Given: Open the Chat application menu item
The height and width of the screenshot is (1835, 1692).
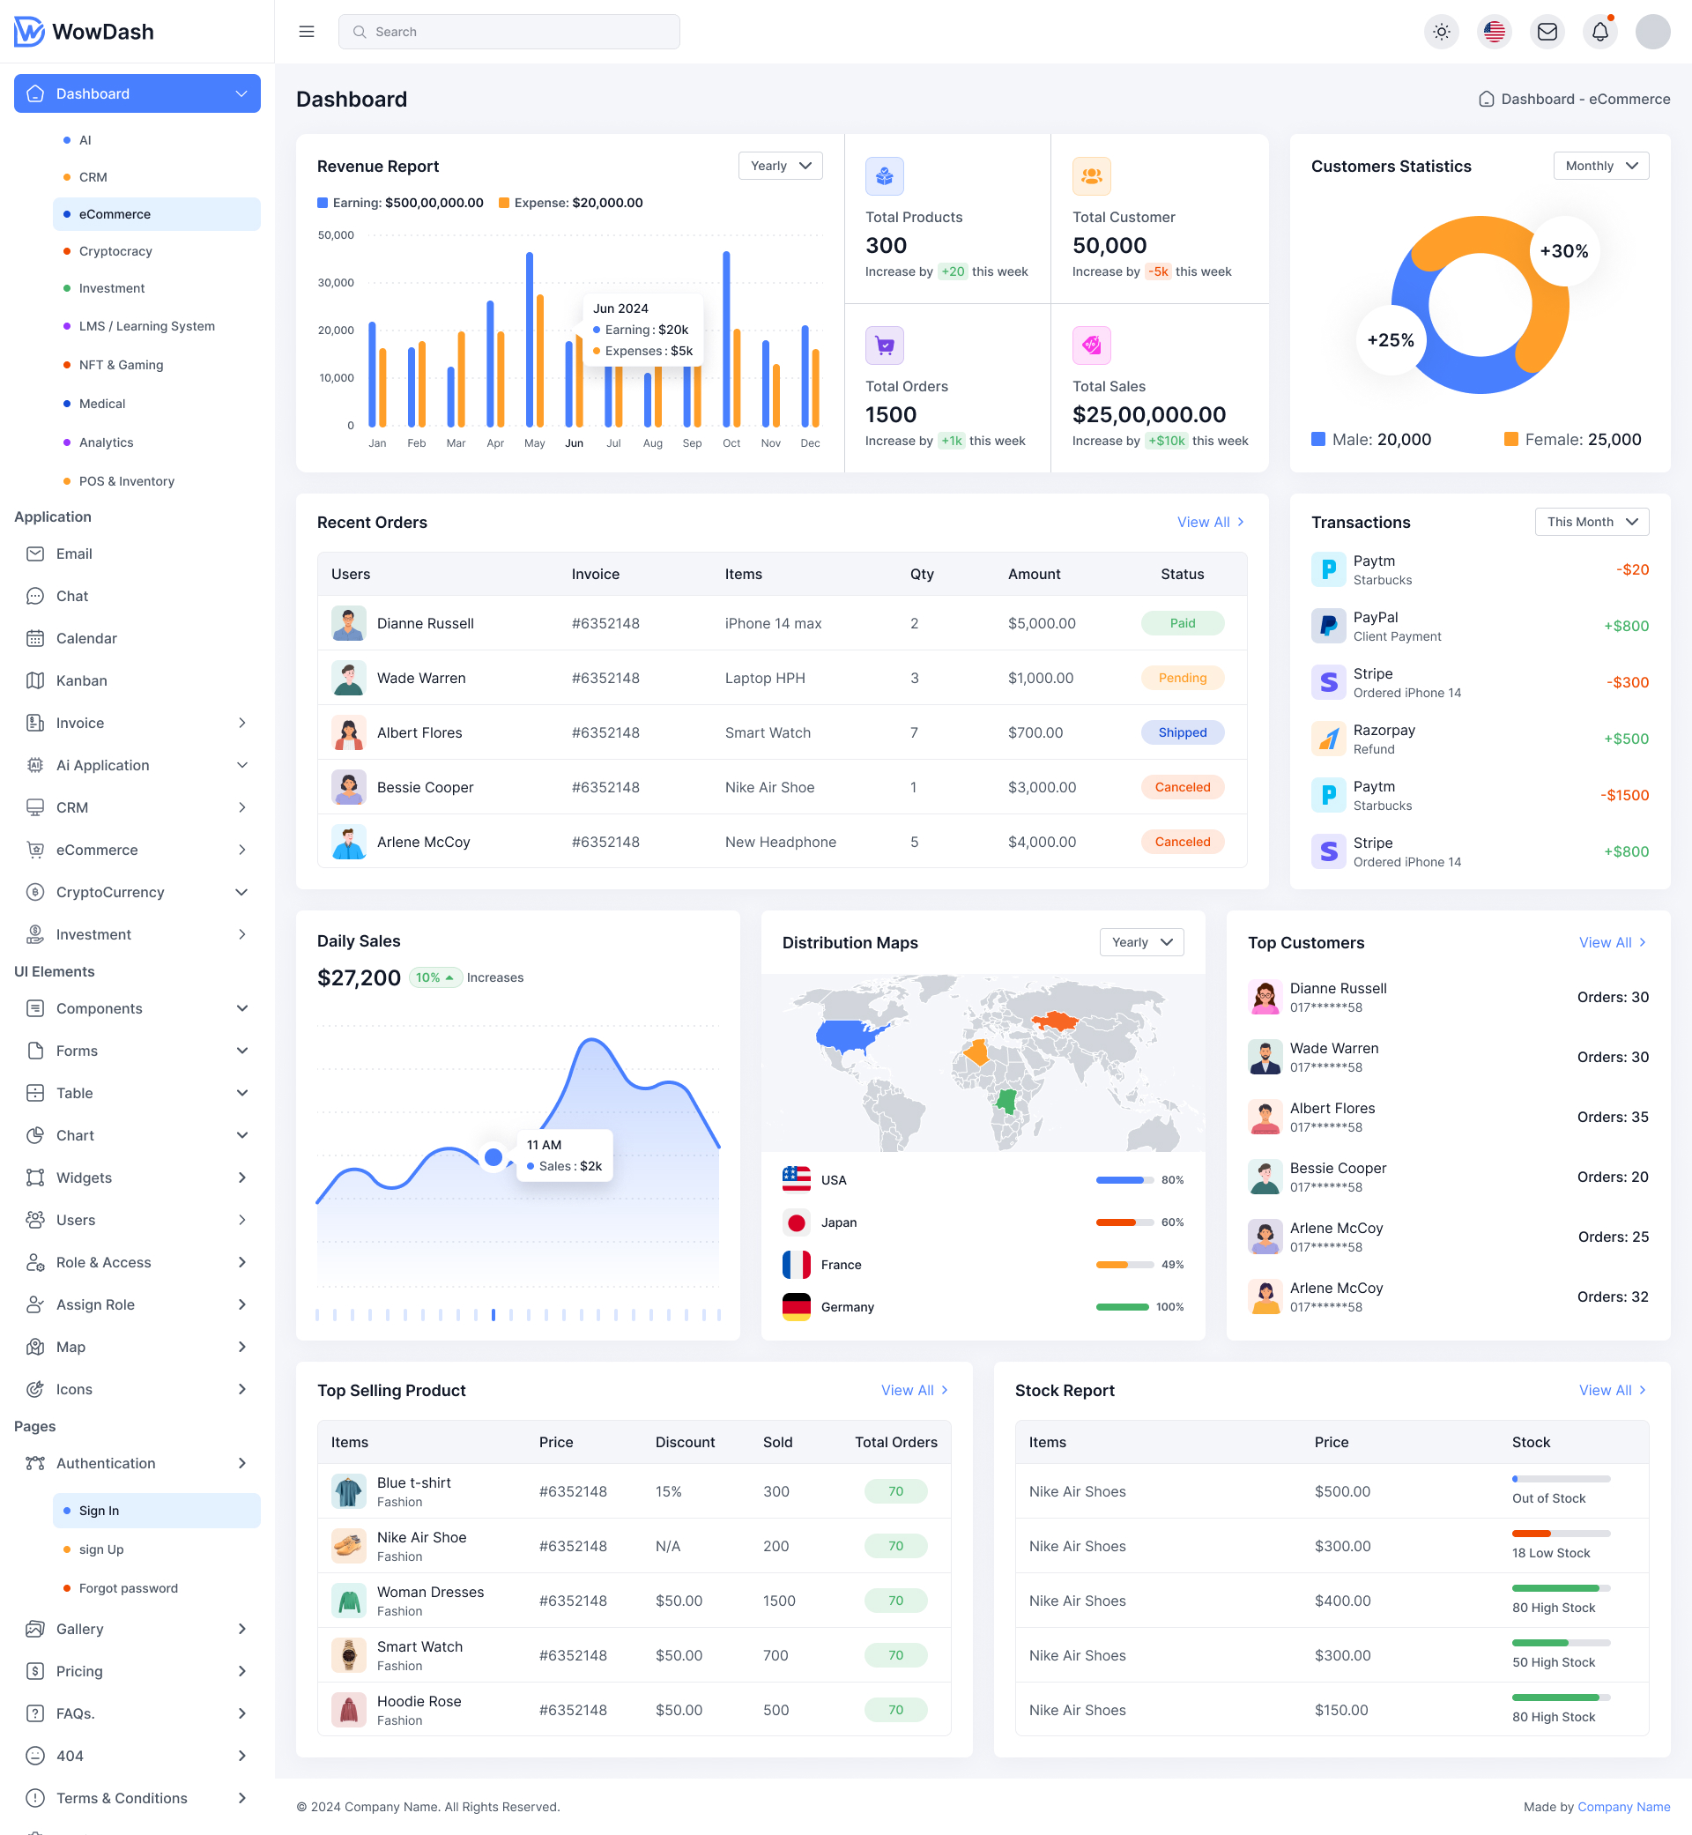Looking at the screenshot, I should coord(72,596).
